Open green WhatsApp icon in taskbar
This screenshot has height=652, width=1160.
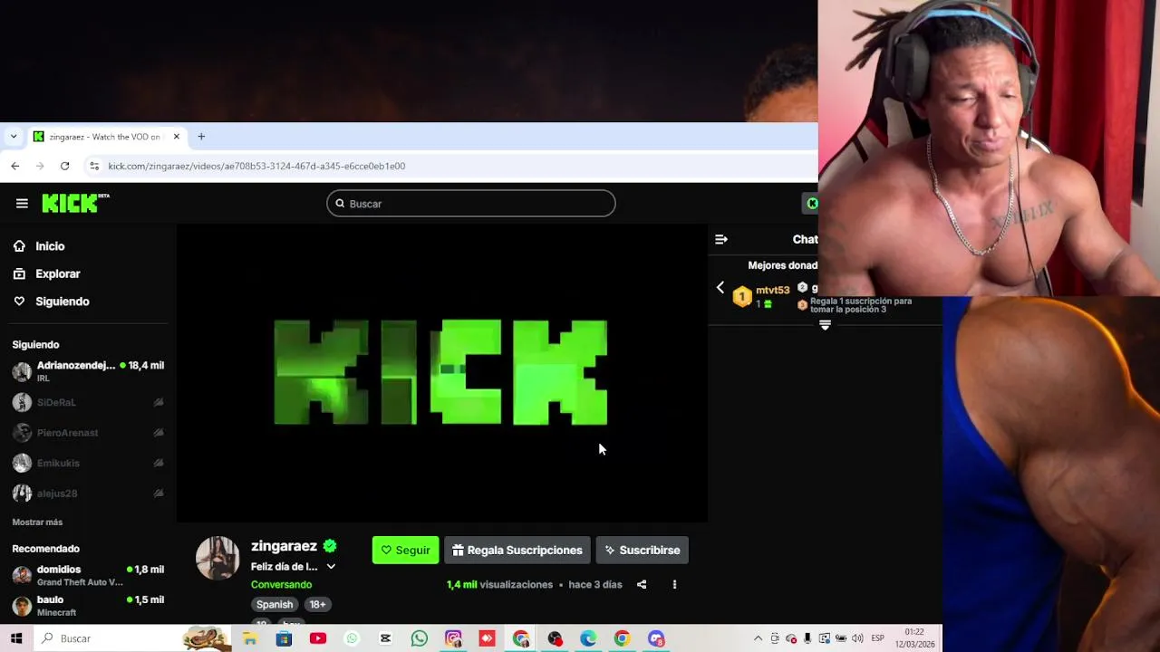(x=420, y=638)
